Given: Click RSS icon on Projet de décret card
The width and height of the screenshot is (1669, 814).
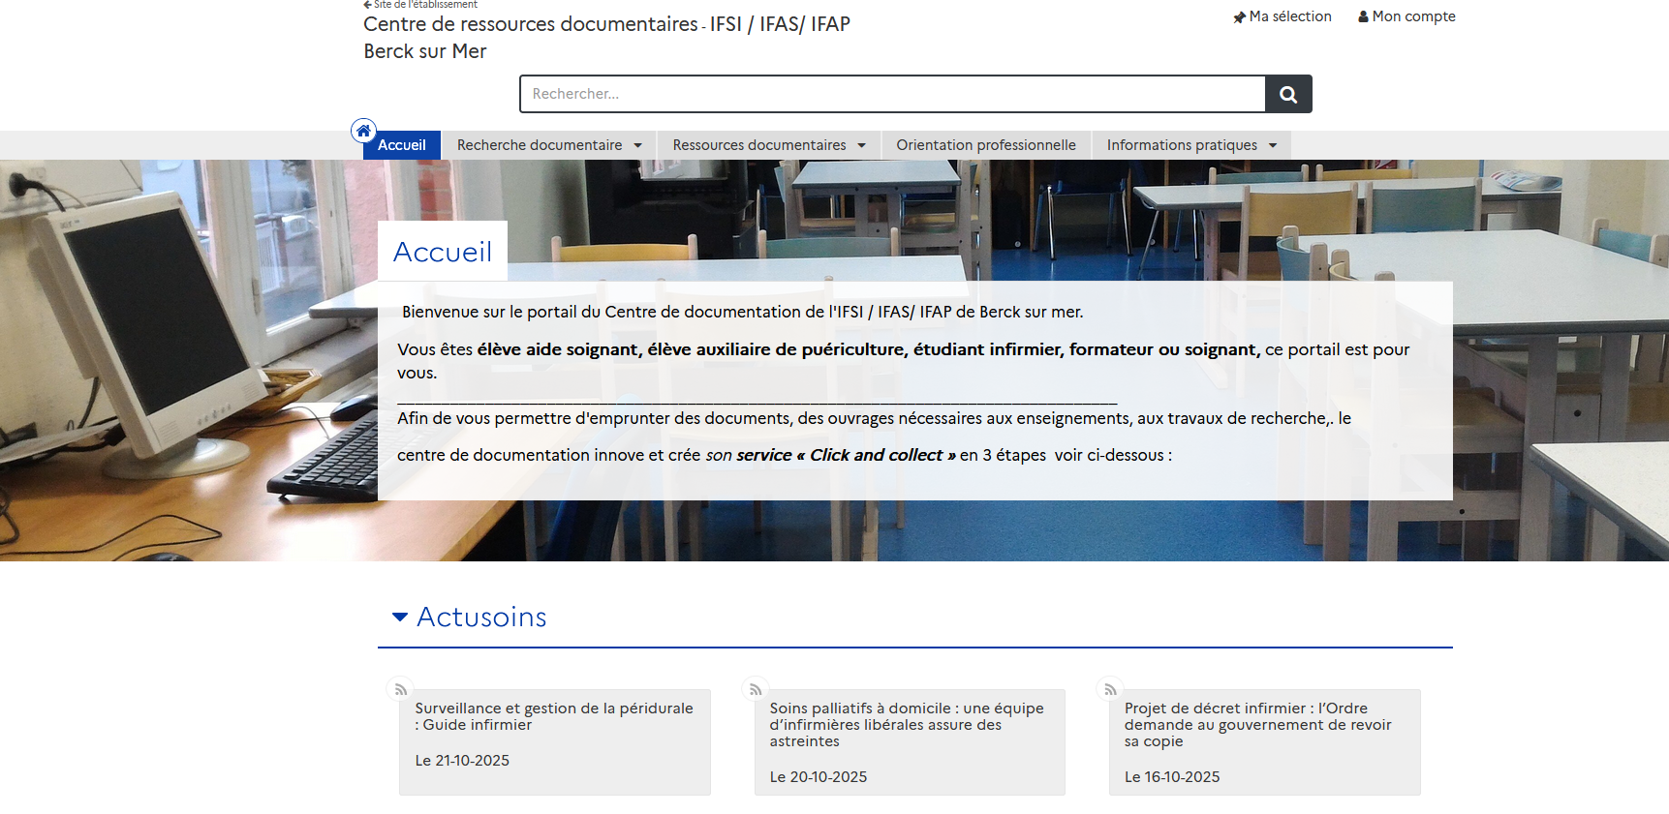Looking at the screenshot, I should pos(1110,689).
